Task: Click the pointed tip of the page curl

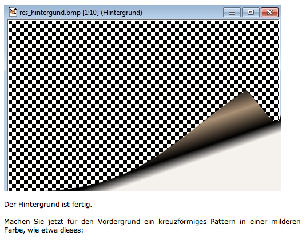Action: tap(246, 91)
